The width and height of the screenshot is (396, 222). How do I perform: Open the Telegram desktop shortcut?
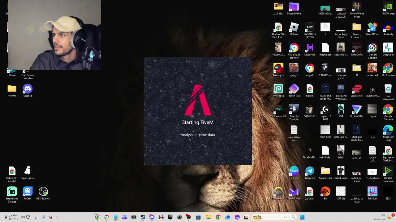click(310, 173)
